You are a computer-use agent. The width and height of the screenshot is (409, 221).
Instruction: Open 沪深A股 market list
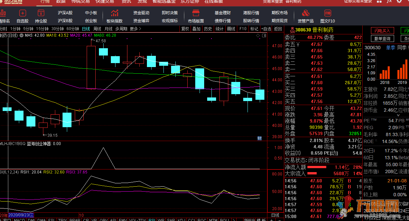tap(65, 13)
